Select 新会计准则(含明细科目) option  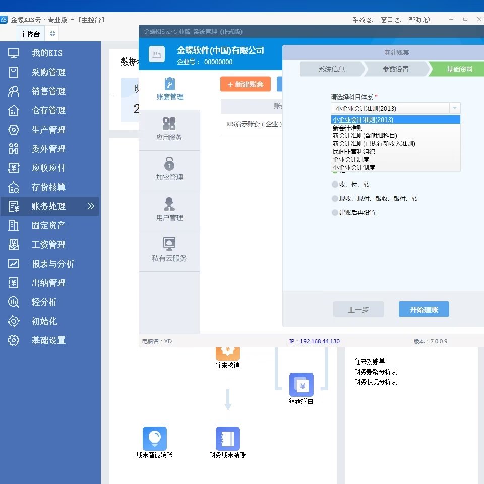(x=395, y=136)
